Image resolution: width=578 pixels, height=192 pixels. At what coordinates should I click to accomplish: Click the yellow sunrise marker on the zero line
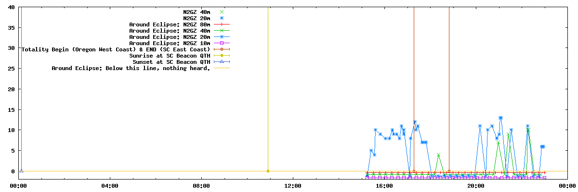(x=268, y=171)
